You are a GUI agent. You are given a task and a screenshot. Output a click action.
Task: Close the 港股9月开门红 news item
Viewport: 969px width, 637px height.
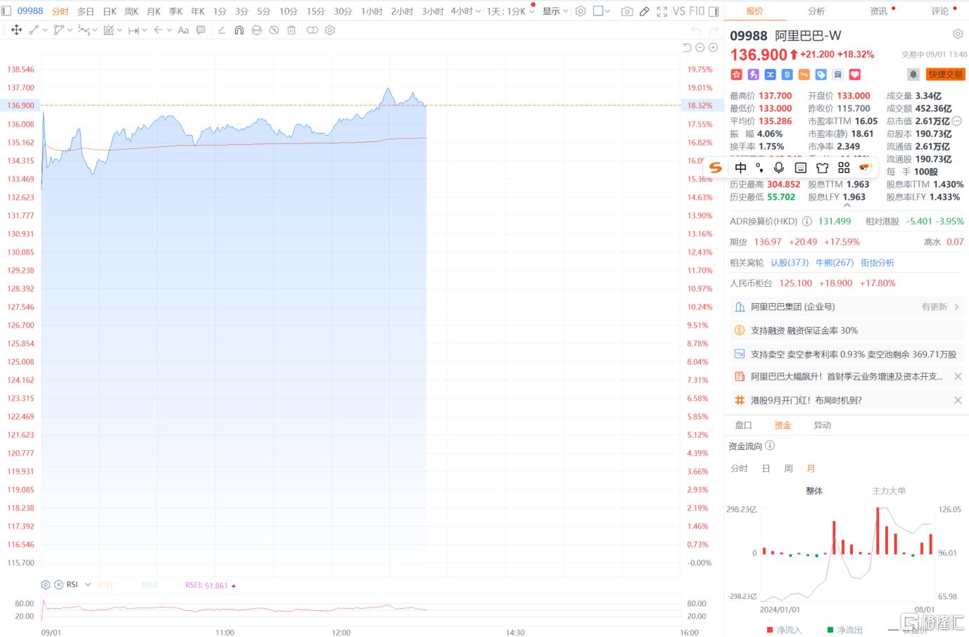958,400
